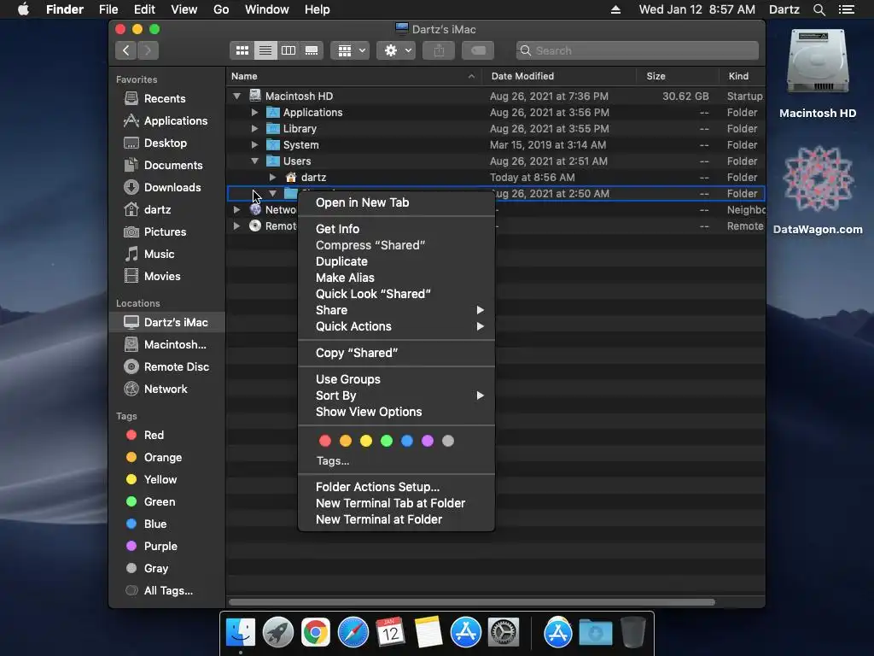874x656 pixels.
Task: Choose Duplicate in context menu
Action: pos(396,261)
